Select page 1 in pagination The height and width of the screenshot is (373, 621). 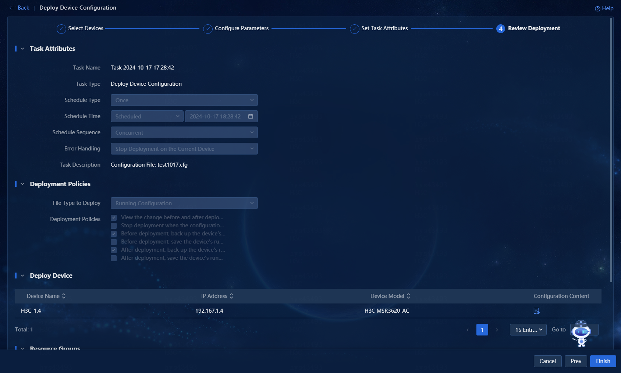482,330
